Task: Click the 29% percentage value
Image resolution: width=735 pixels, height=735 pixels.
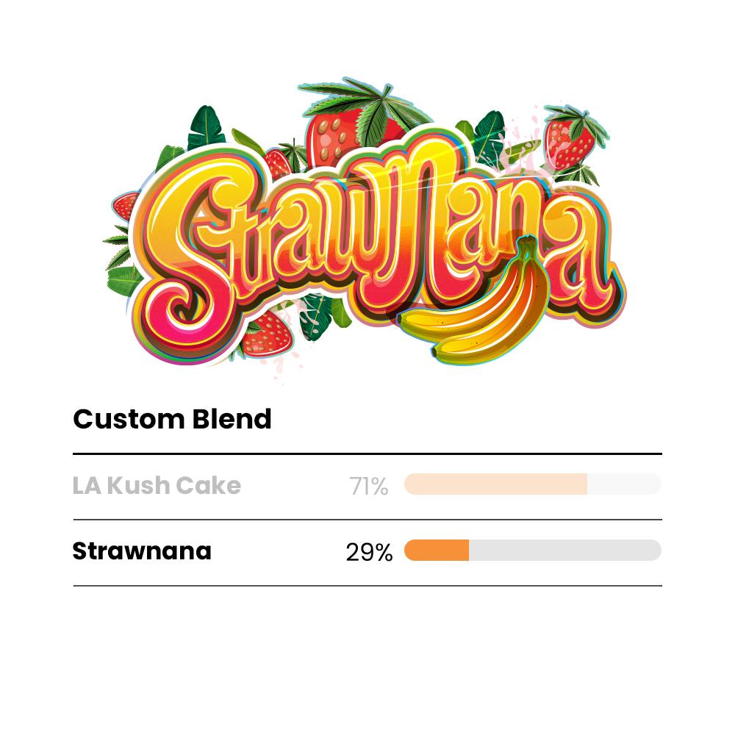Action: [369, 553]
